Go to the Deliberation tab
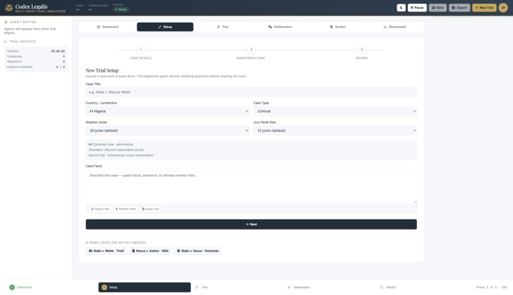Image resolution: width=513 pixels, height=295 pixels. point(280,27)
